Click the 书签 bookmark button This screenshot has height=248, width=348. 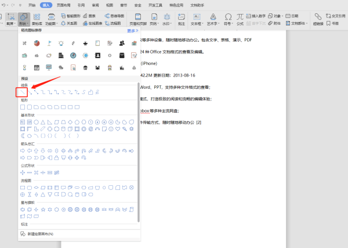pos(332,23)
